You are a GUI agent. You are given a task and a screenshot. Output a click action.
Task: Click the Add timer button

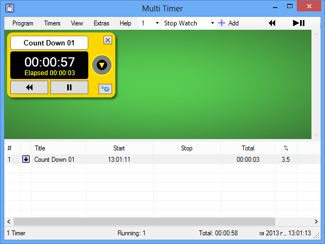229,23
